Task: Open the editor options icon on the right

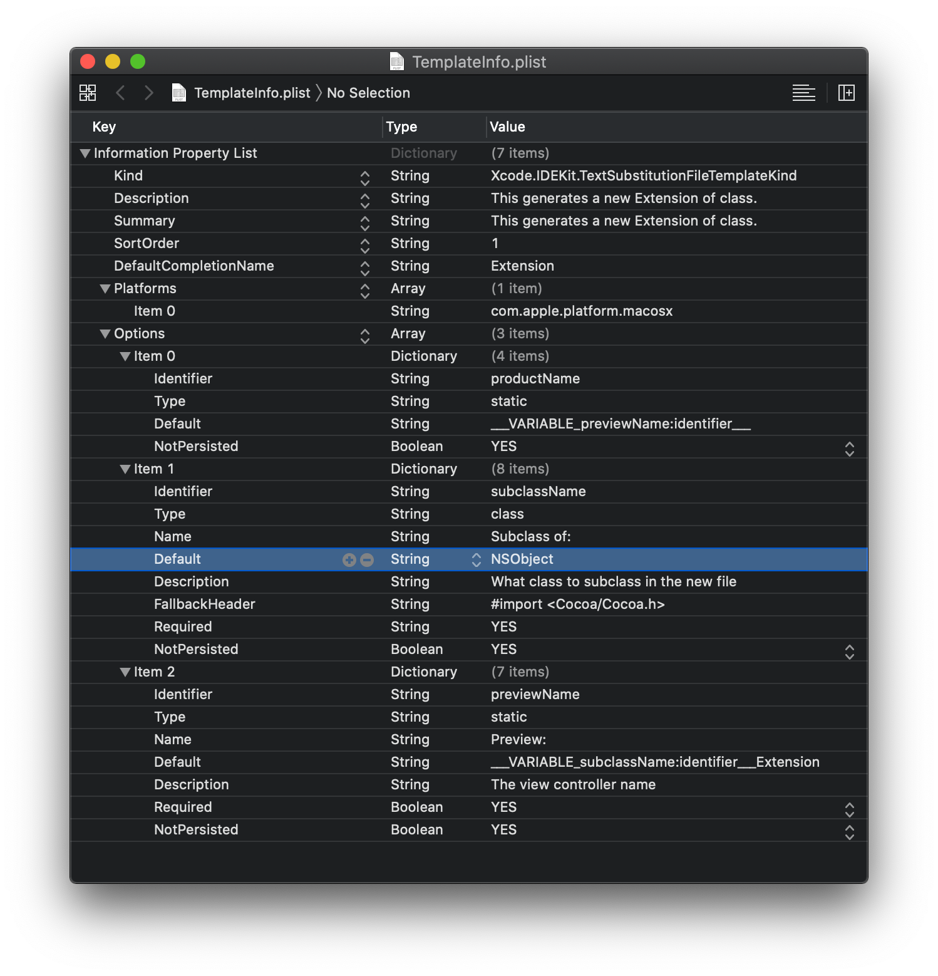Action: coord(803,92)
